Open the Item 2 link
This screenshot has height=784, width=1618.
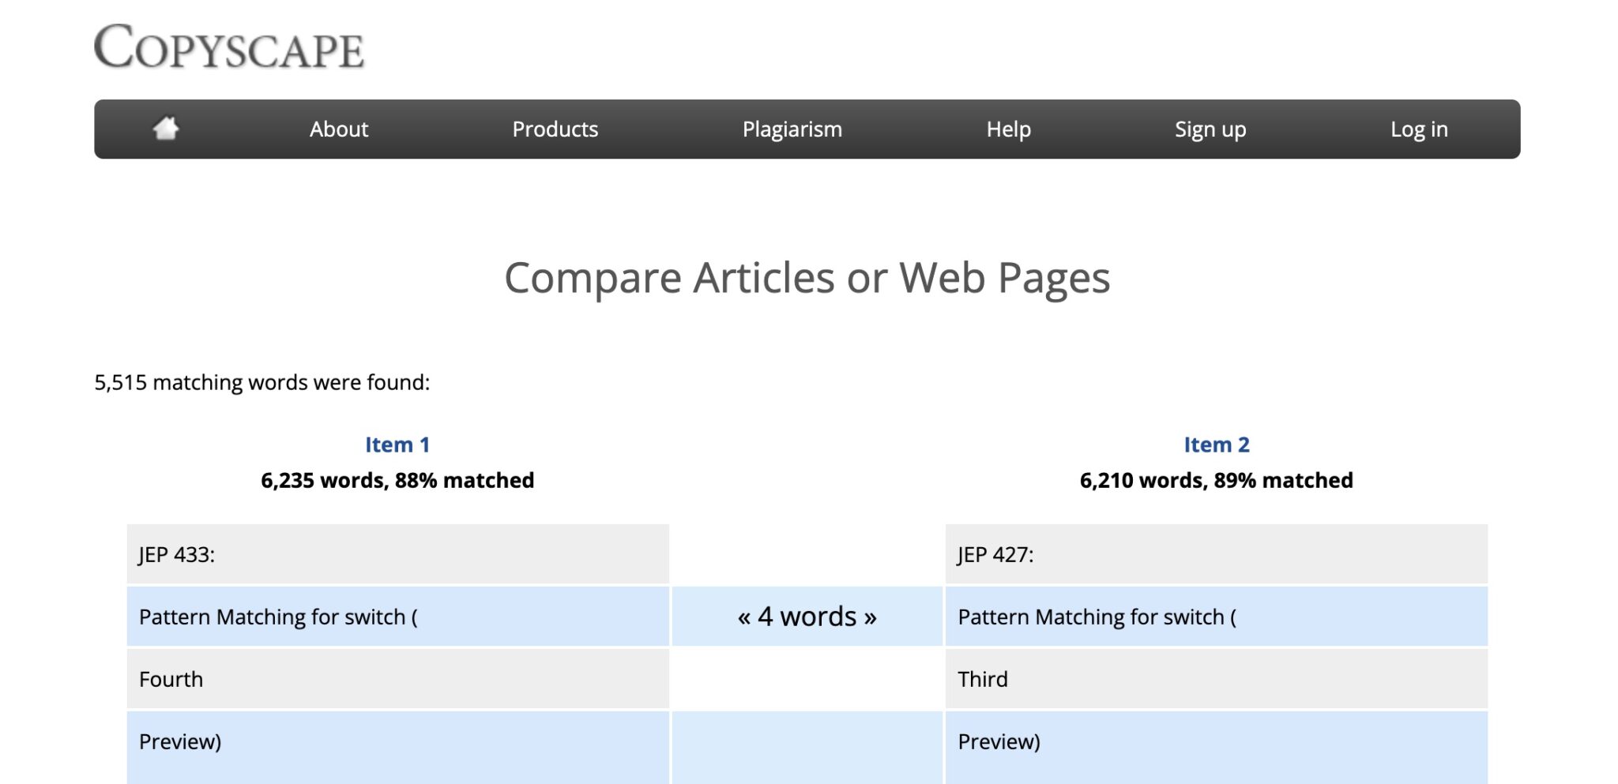1216,445
